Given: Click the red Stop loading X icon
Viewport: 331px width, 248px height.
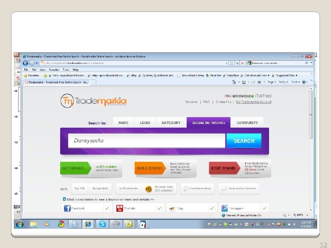Looking at the screenshot, I should 243,63.
